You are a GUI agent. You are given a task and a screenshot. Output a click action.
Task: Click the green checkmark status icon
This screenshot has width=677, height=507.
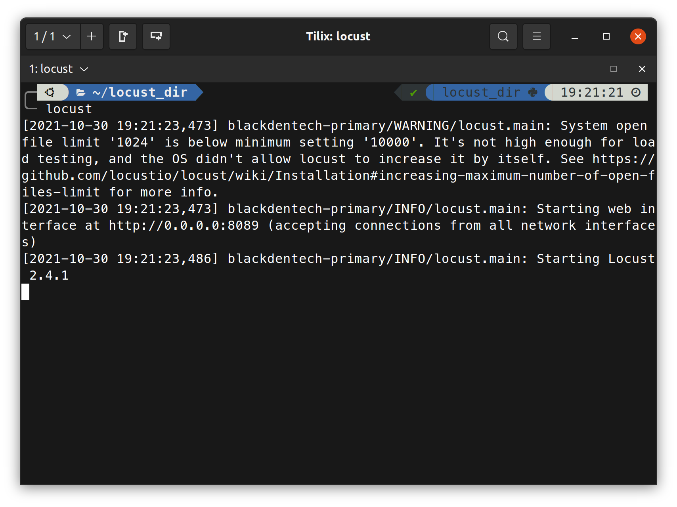point(413,93)
